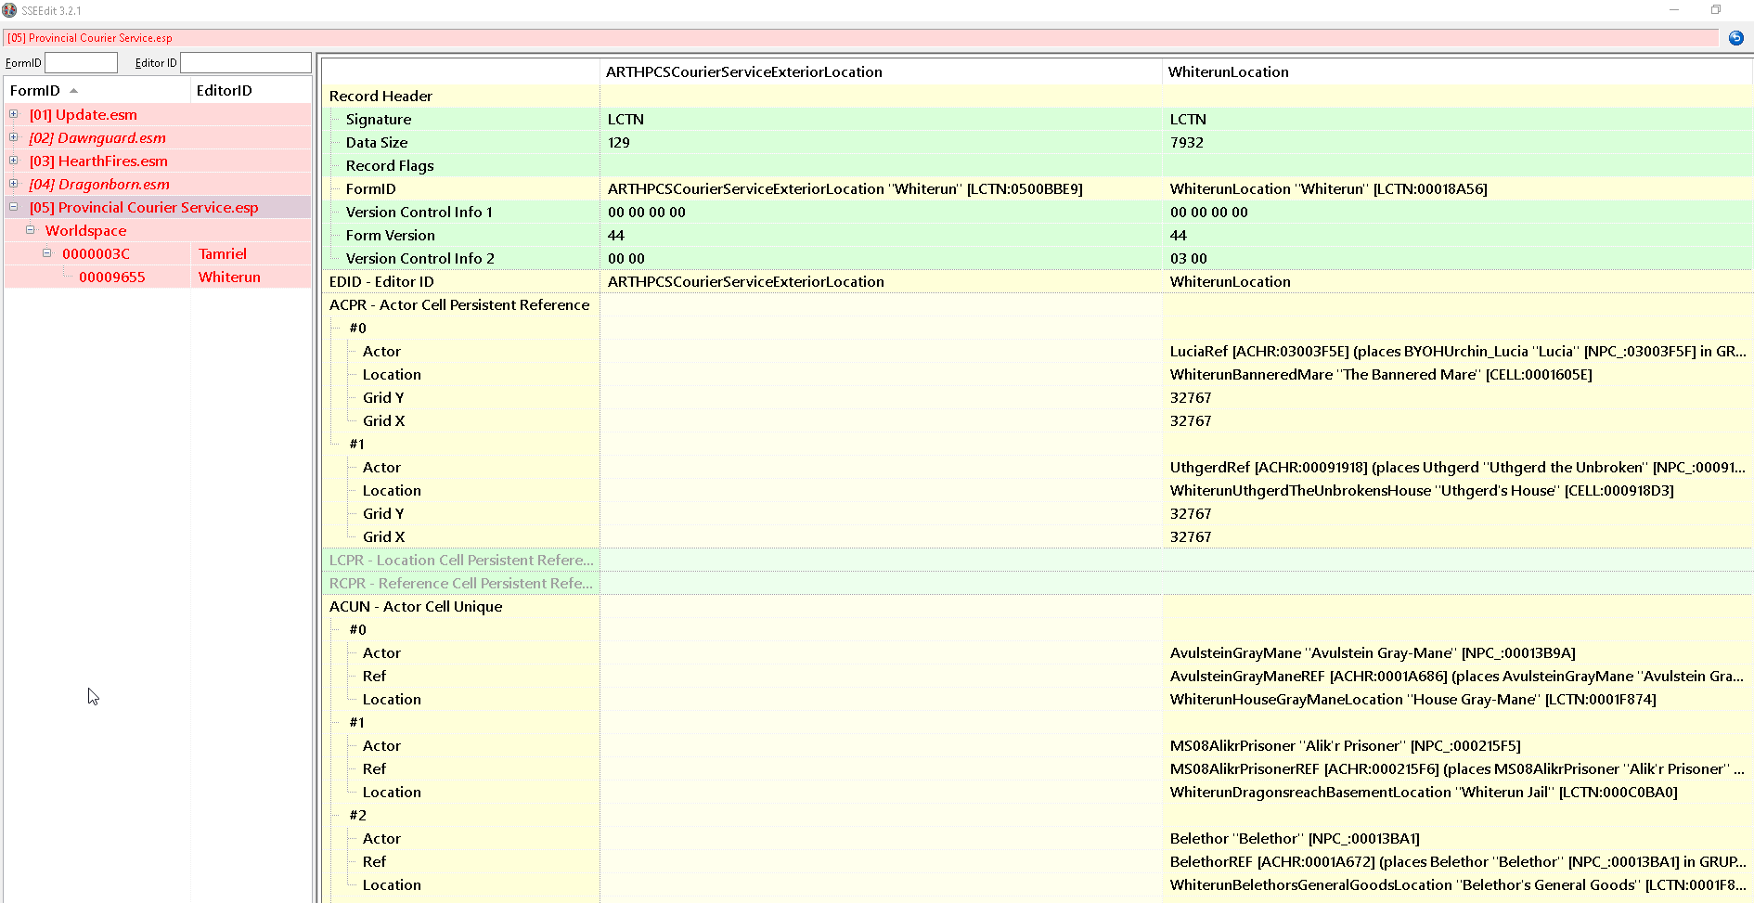This screenshot has width=1754, height=903.
Task: Sort by the EditorID column header
Action: tap(224, 91)
